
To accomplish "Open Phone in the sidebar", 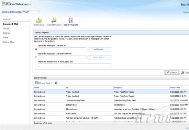I will pos(5,37).
